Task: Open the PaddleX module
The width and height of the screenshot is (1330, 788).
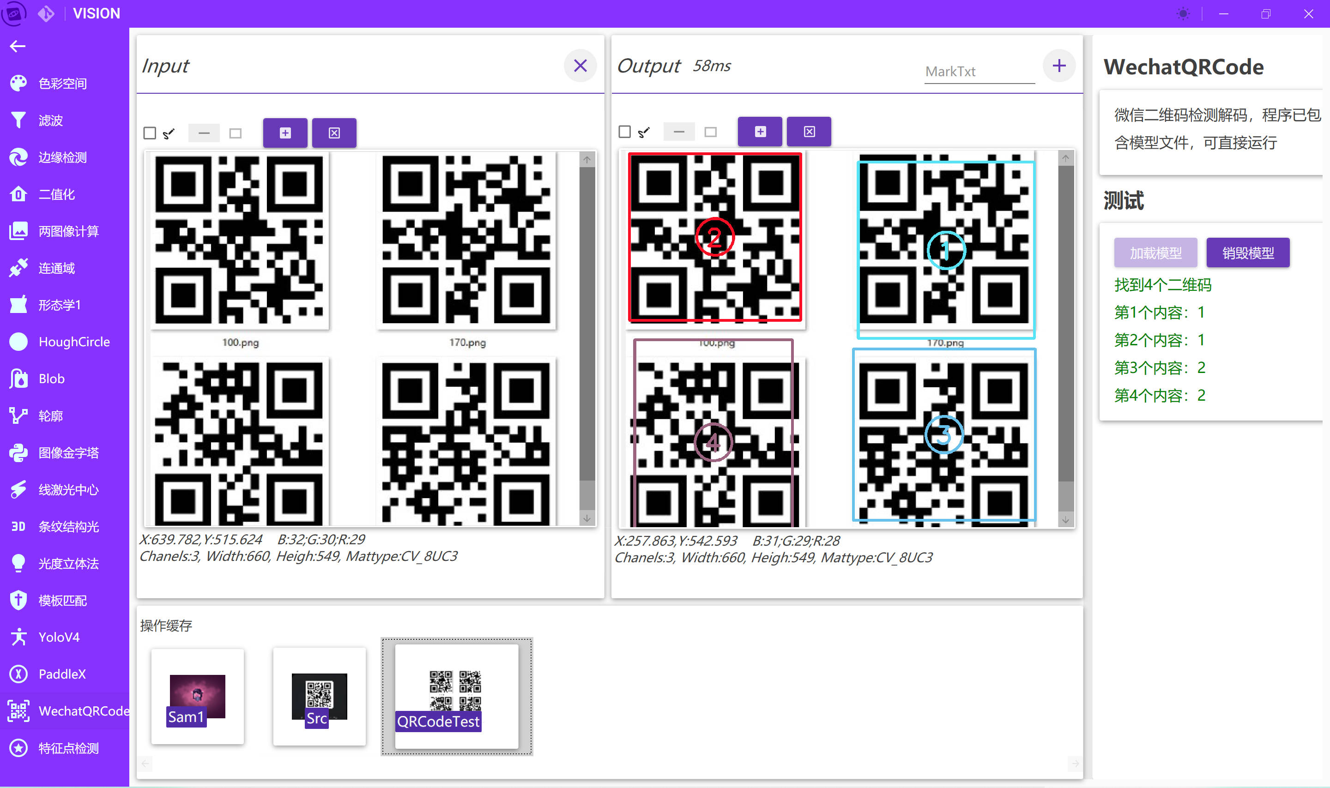Action: (61, 674)
